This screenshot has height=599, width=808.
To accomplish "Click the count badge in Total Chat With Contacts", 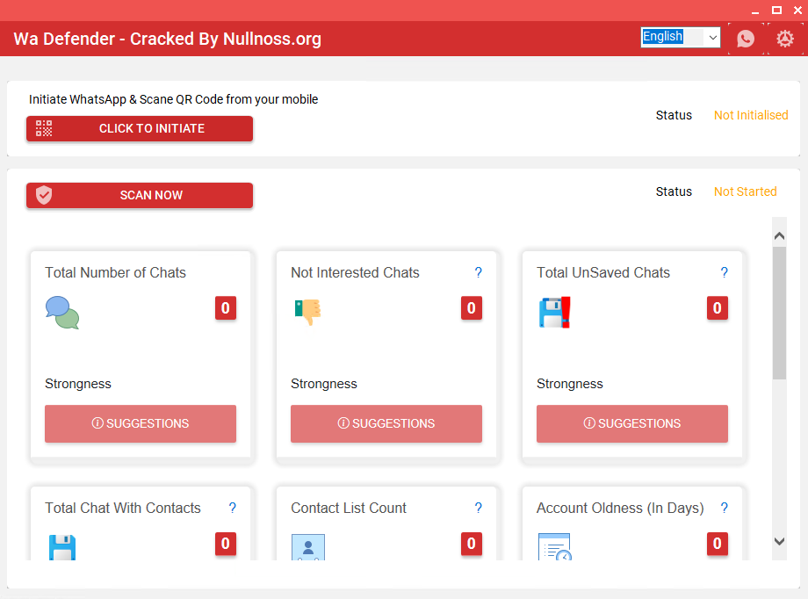I will point(226,544).
